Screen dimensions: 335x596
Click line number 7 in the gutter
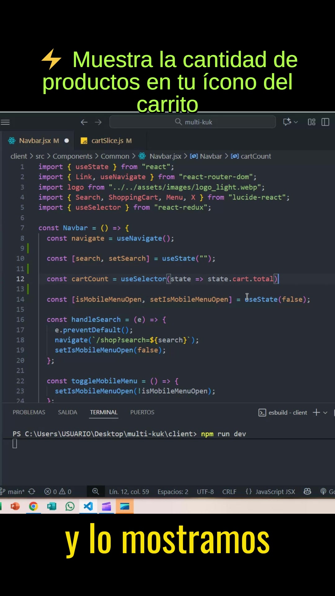(x=22, y=228)
